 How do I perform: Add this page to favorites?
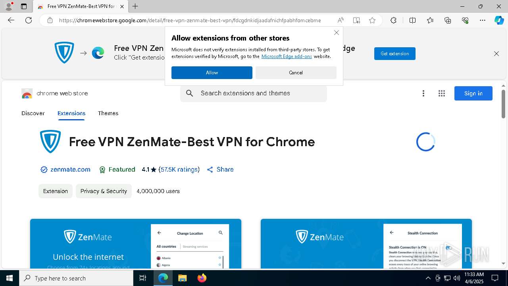click(x=372, y=20)
